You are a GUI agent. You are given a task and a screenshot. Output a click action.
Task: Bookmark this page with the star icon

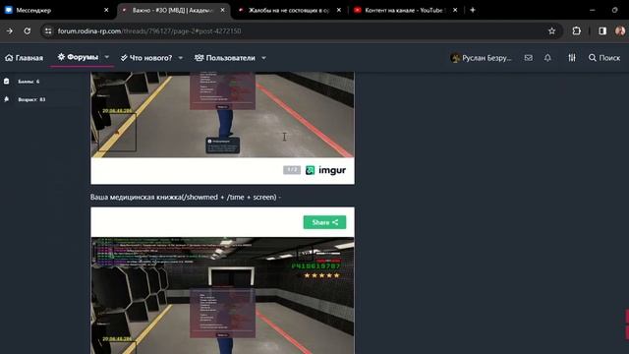(x=552, y=30)
